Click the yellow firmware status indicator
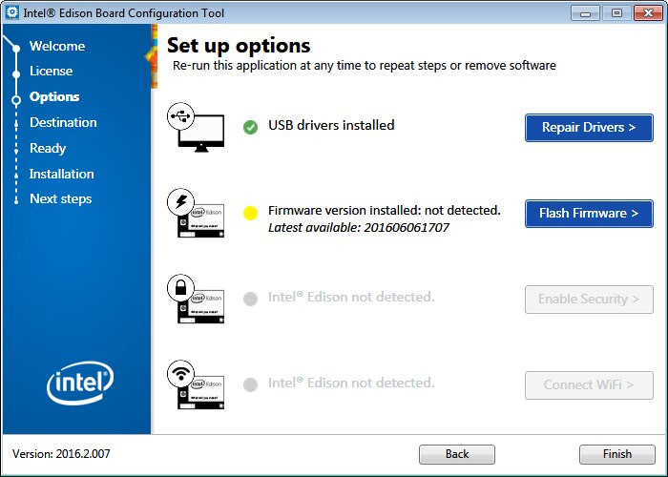 click(x=250, y=213)
